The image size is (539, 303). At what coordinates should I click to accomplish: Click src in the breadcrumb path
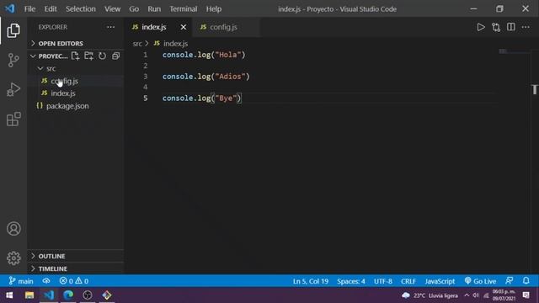(137, 44)
